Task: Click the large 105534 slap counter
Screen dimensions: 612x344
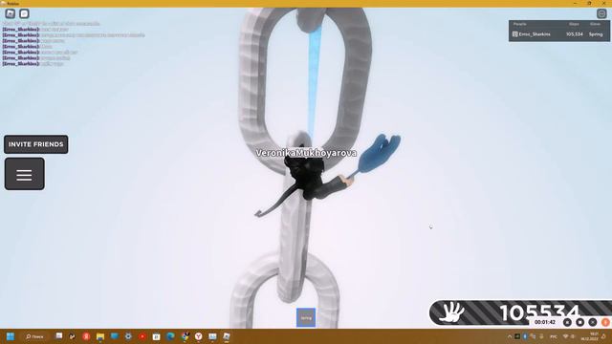Action: tap(539, 313)
